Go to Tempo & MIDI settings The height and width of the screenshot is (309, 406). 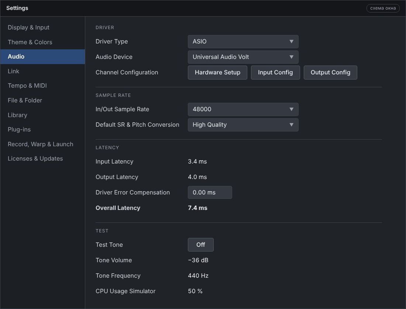[42, 86]
